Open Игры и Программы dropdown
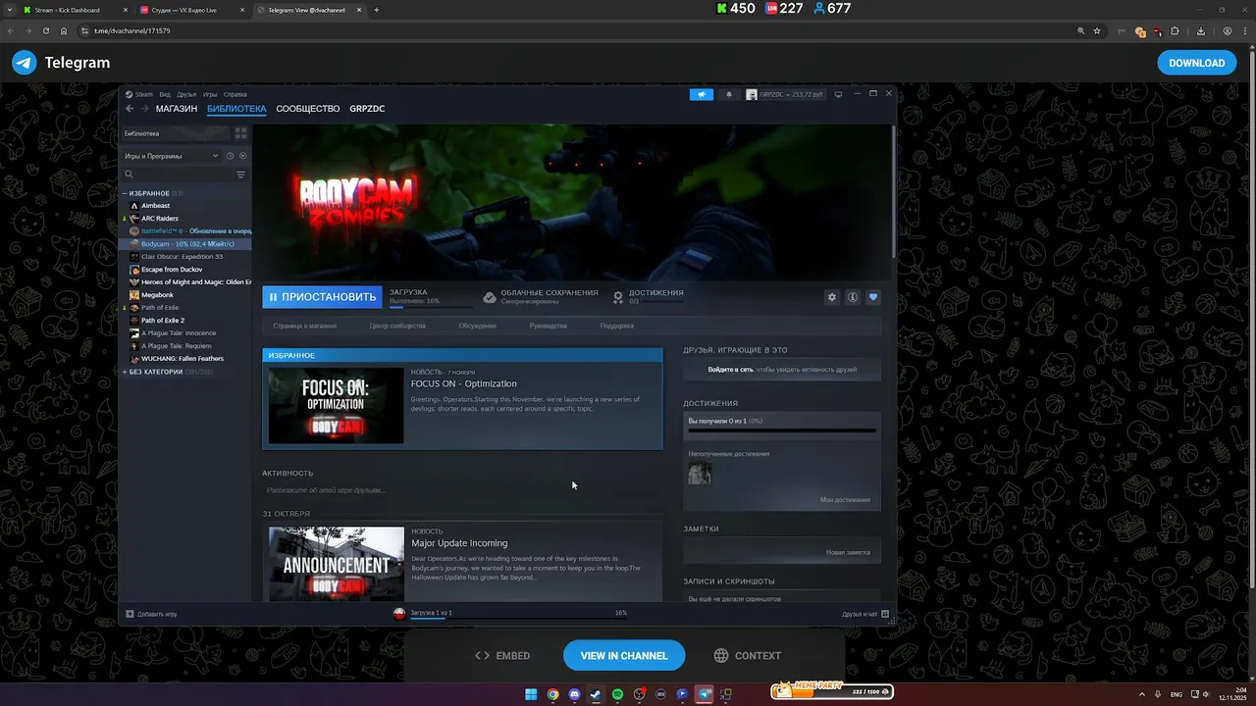 (x=172, y=156)
